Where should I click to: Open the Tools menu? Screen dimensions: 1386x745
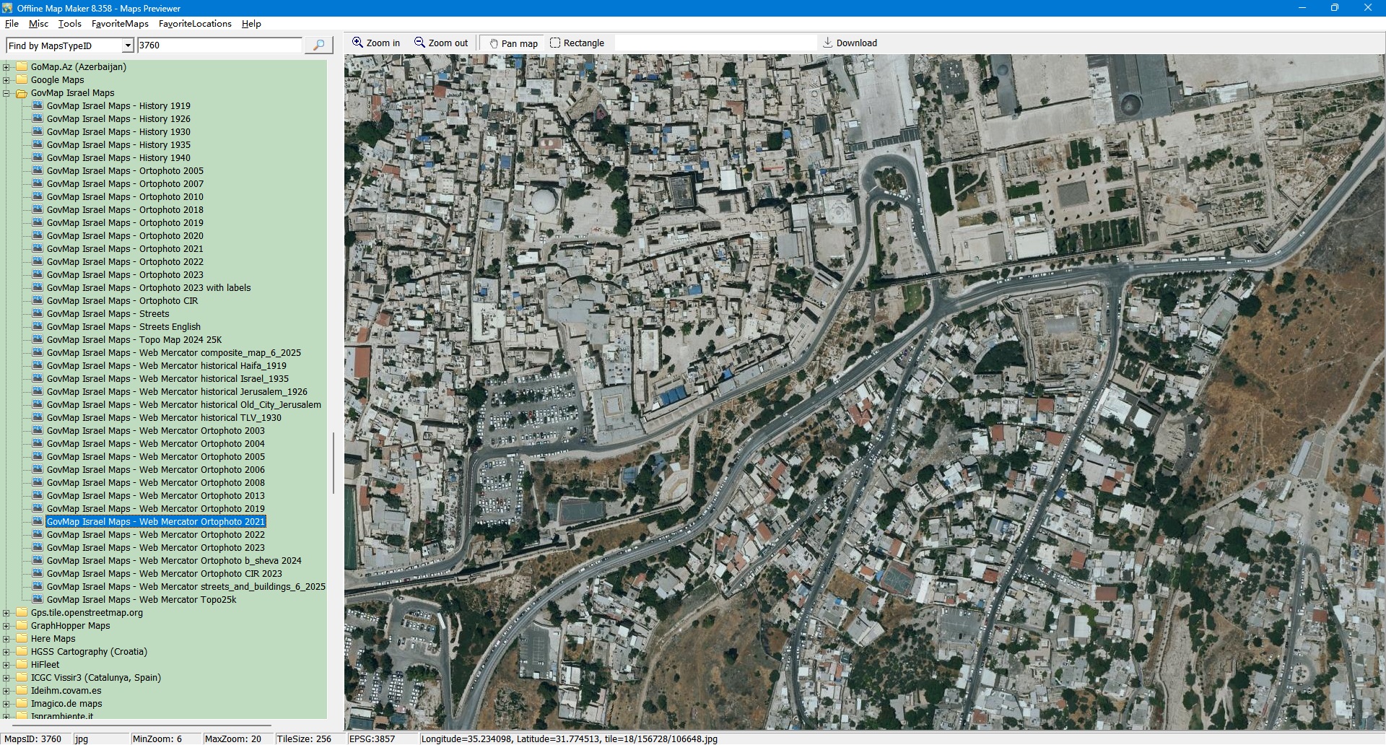tap(69, 24)
